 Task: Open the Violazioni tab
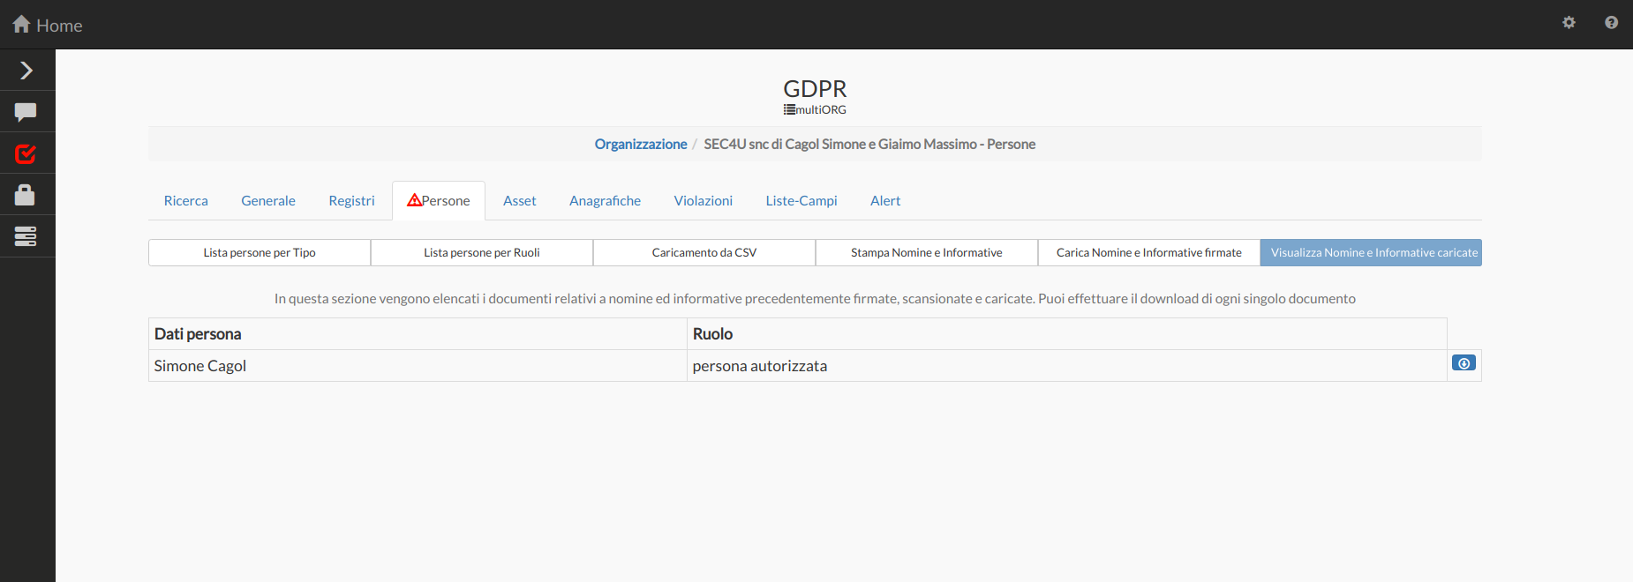[703, 201]
